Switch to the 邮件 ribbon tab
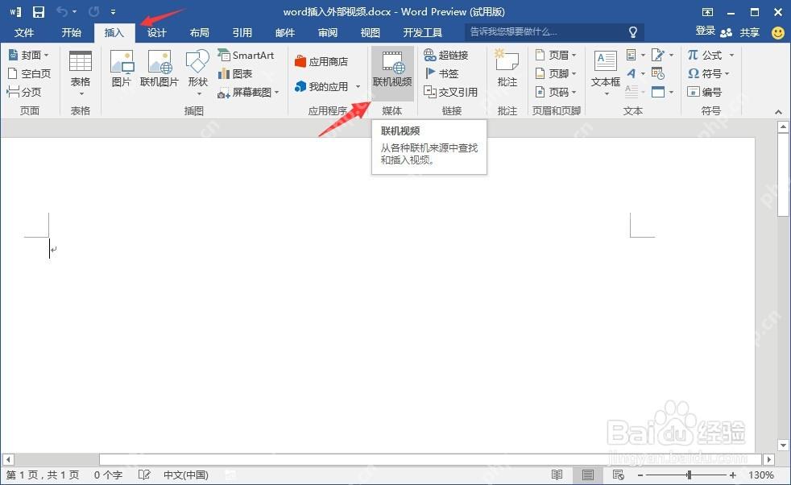791x485 pixels. pyautogui.click(x=285, y=33)
